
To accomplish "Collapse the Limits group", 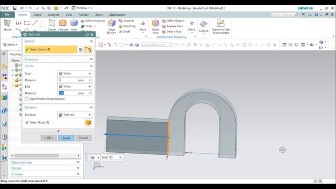I will 91,66.
